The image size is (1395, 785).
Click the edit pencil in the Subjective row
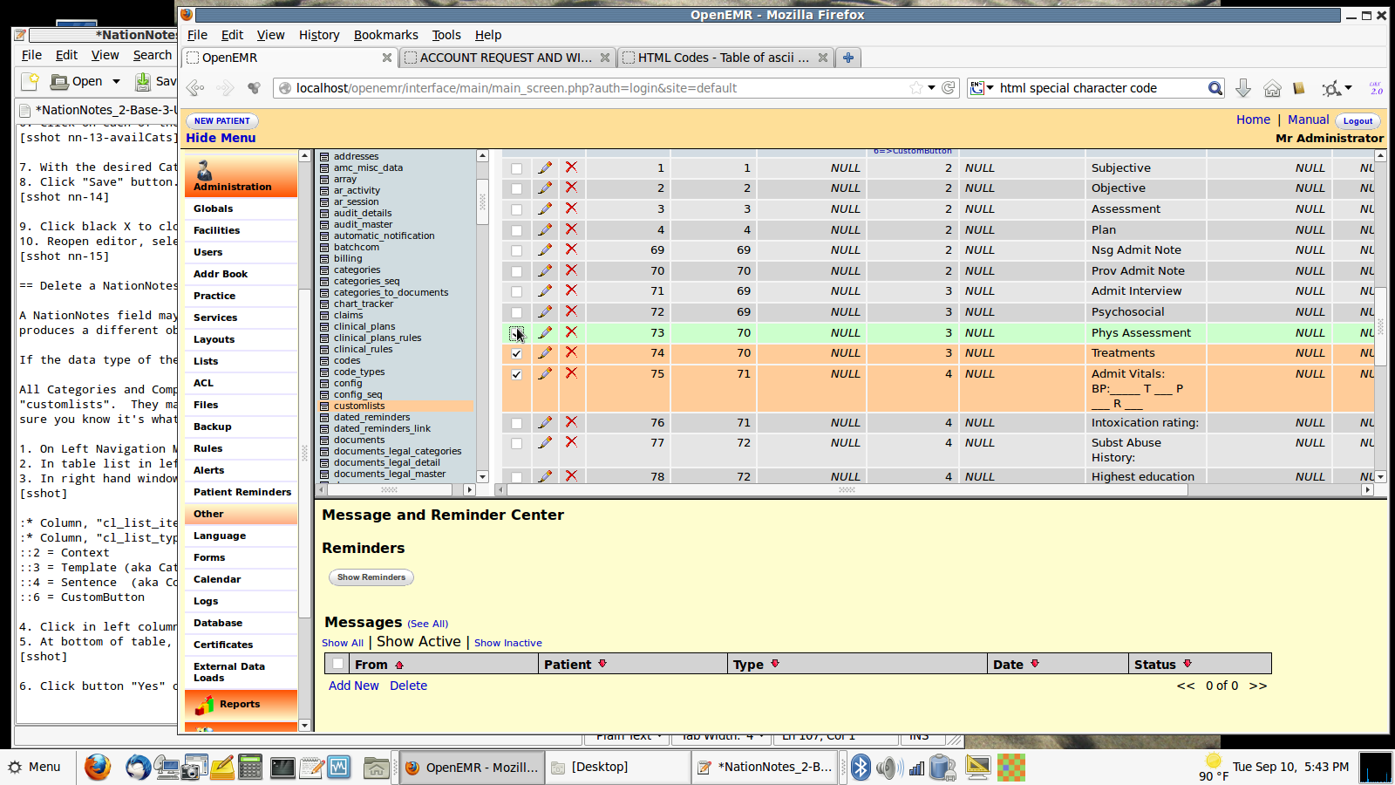tap(545, 167)
